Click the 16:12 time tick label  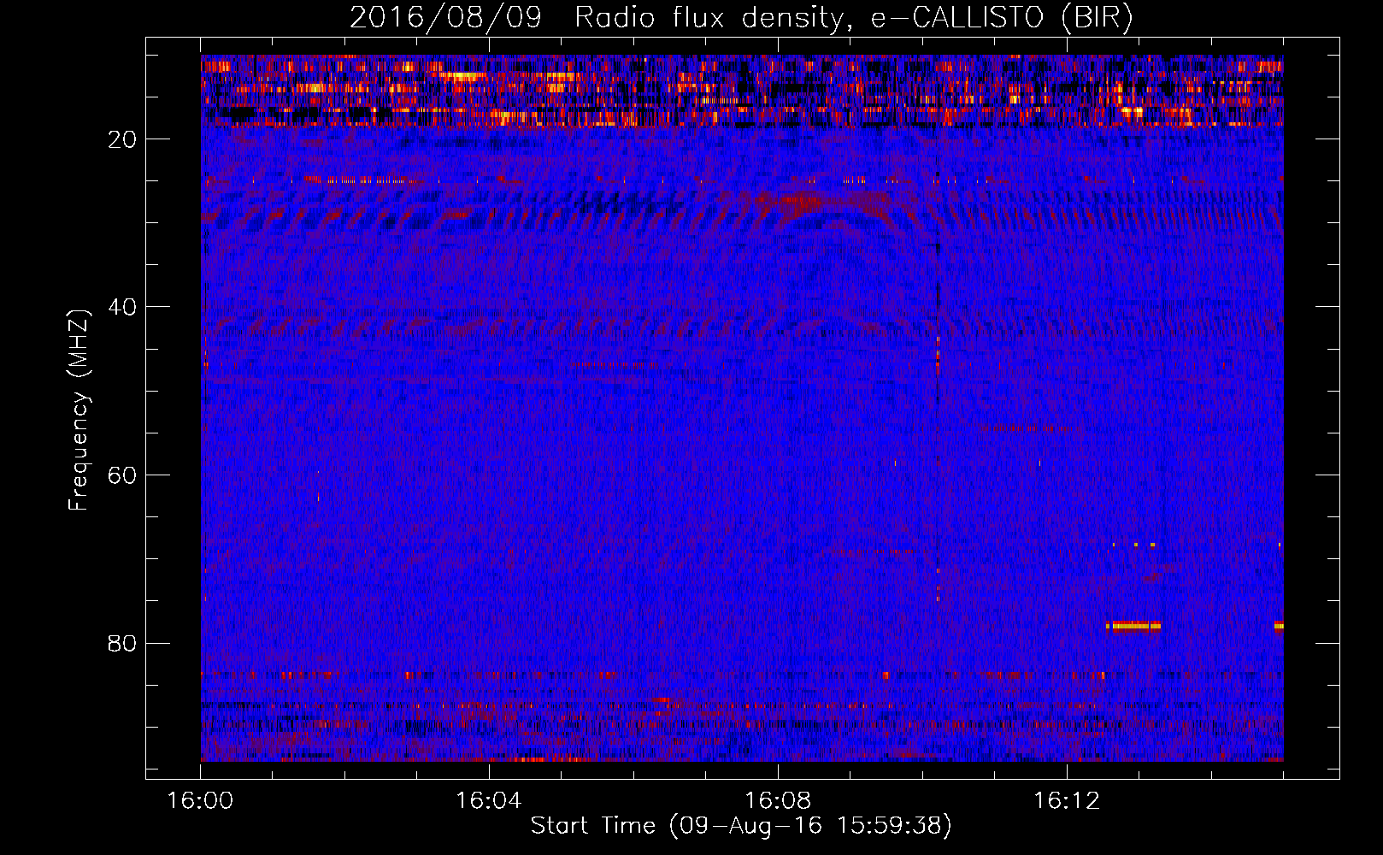[x=1067, y=801]
